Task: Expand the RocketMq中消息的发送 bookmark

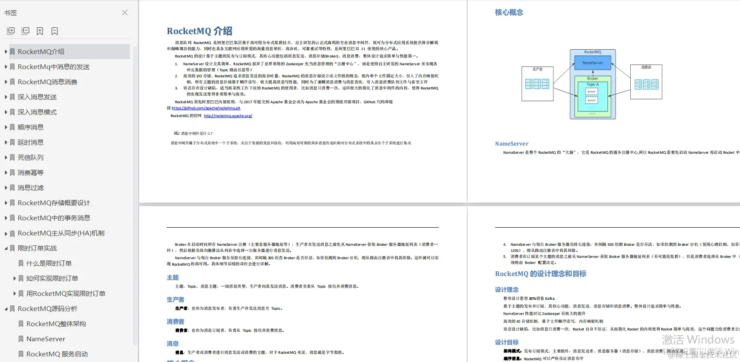Action: pos(6,67)
